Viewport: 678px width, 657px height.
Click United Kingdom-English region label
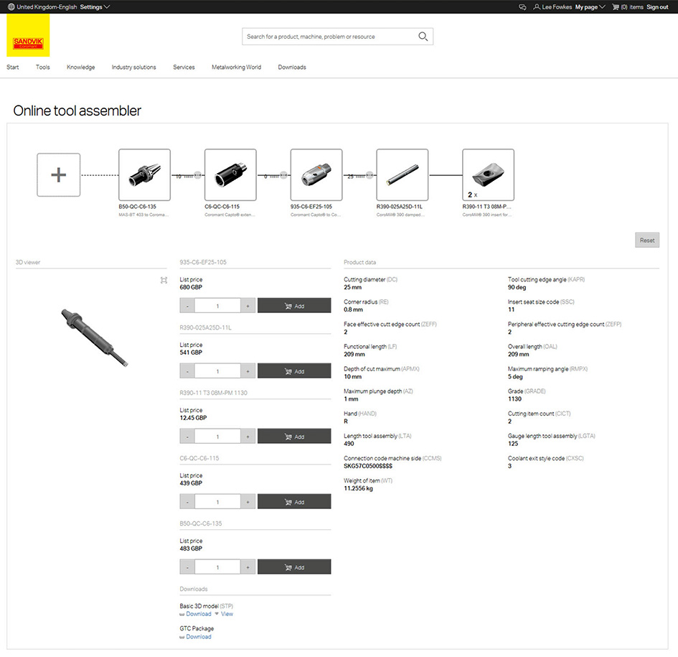pos(47,7)
